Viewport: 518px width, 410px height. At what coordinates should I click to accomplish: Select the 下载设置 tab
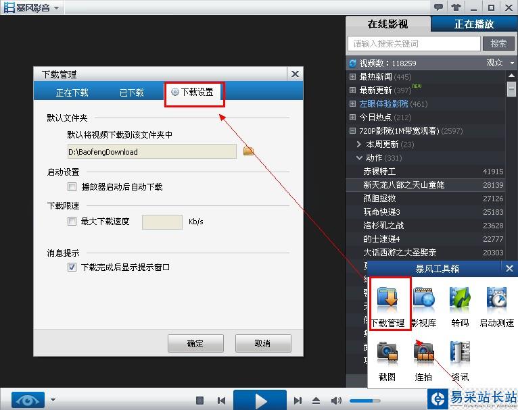click(x=193, y=92)
